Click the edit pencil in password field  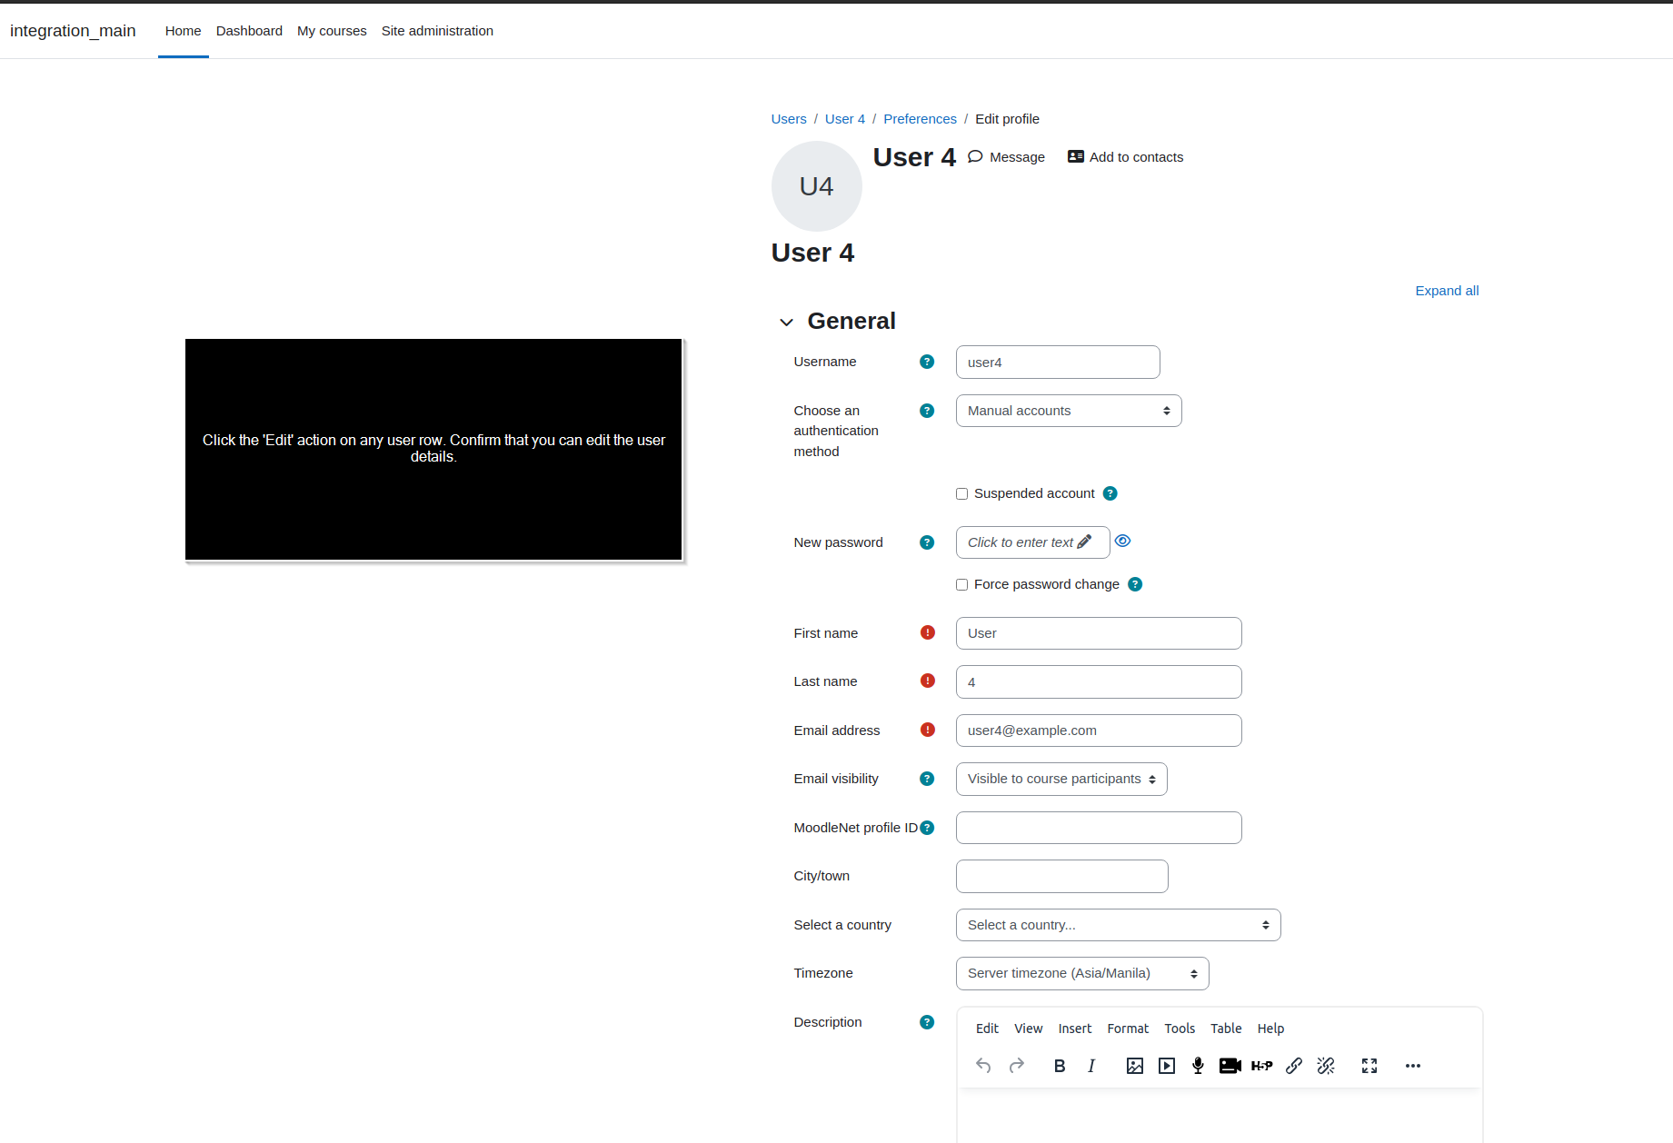pos(1084,542)
